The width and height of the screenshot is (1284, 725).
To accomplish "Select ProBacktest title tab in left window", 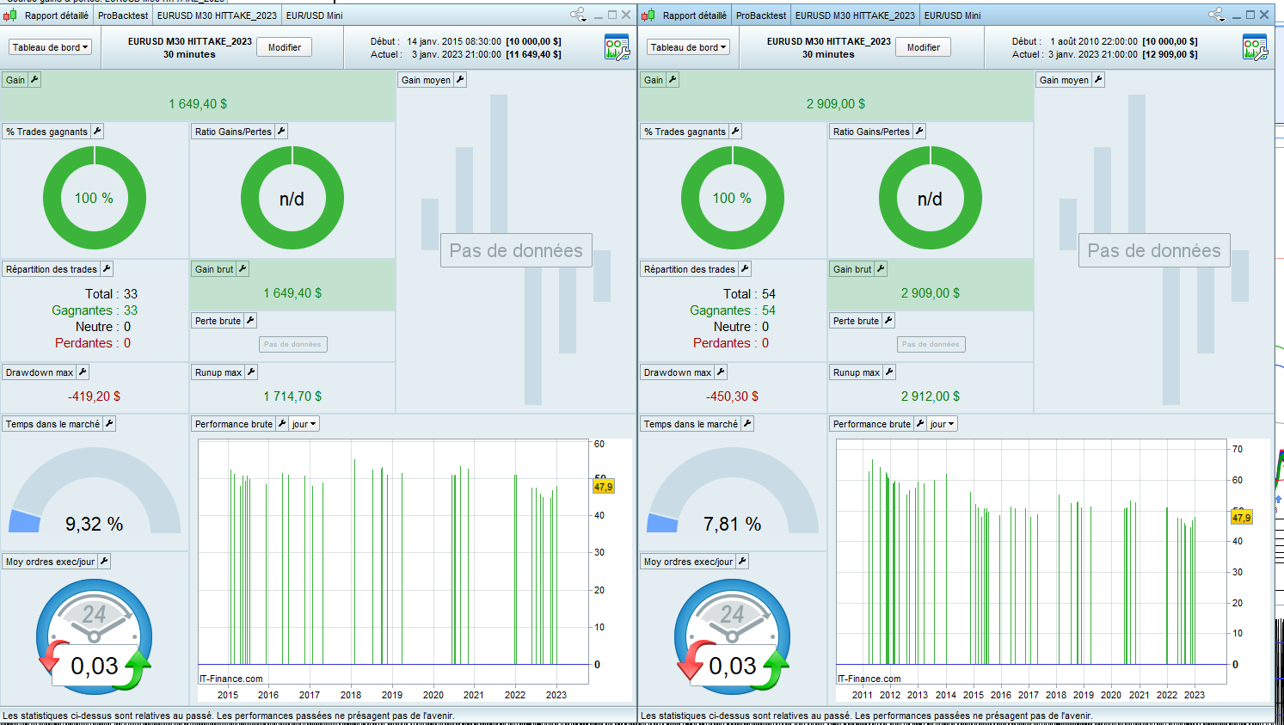I will click(123, 15).
